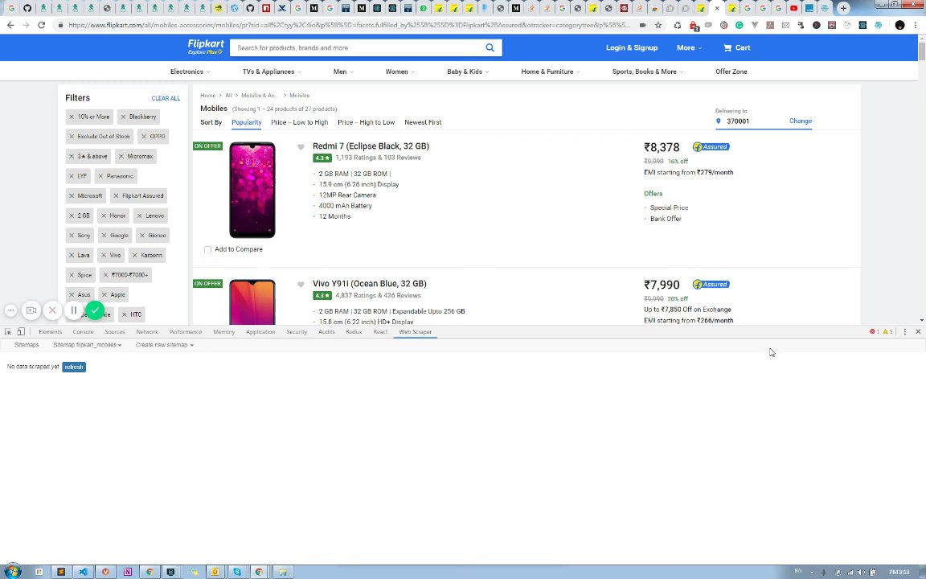Image resolution: width=926 pixels, height=579 pixels.
Task: Expand Sports, Books & More menu
Action: [x=647, y=72]
